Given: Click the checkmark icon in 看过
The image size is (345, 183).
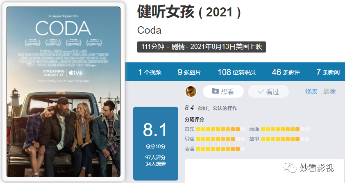Looking at the screenshot, I should [x=261, y=91].
